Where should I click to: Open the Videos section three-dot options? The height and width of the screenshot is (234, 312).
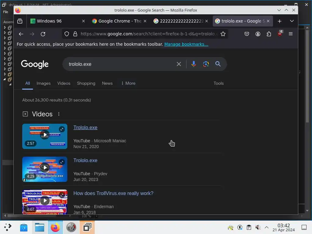tap(59, 114)
